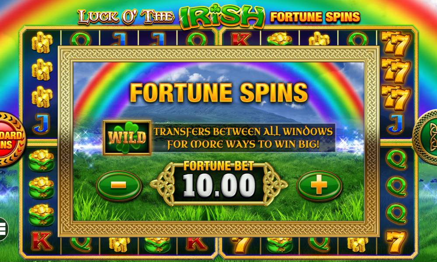Decrease the Fortune Bet with minus button
The image size is (437, 262).
pos(119,186)
